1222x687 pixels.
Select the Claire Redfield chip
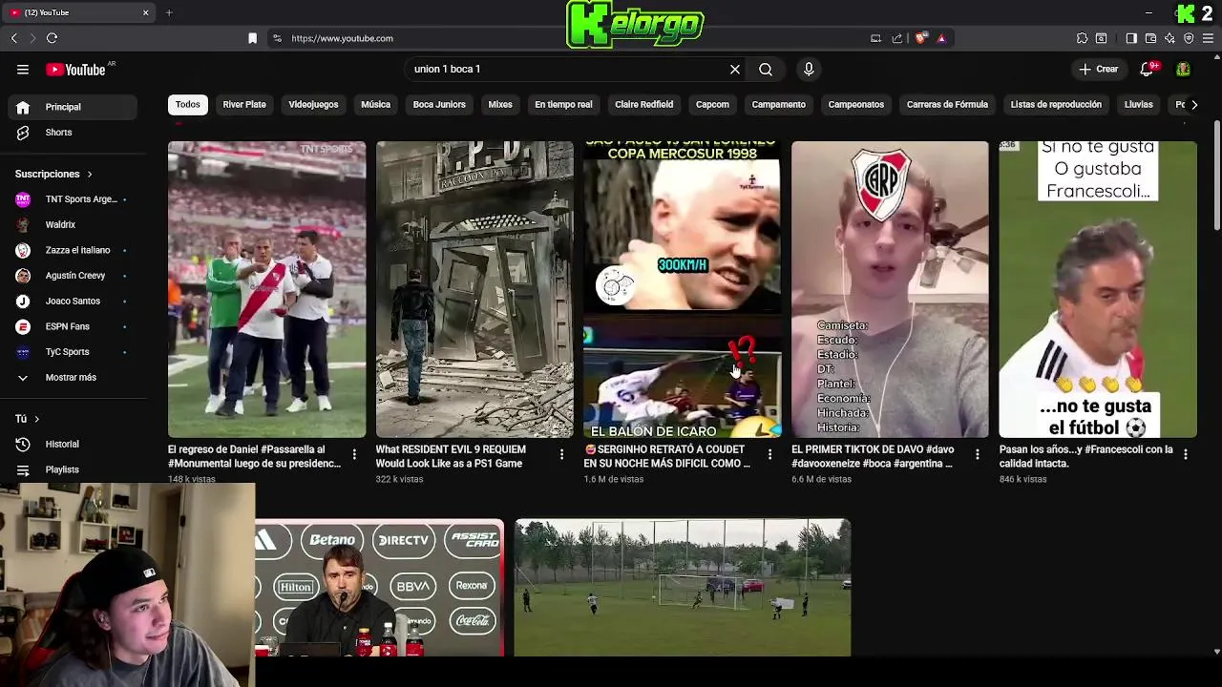pos(644,105)
